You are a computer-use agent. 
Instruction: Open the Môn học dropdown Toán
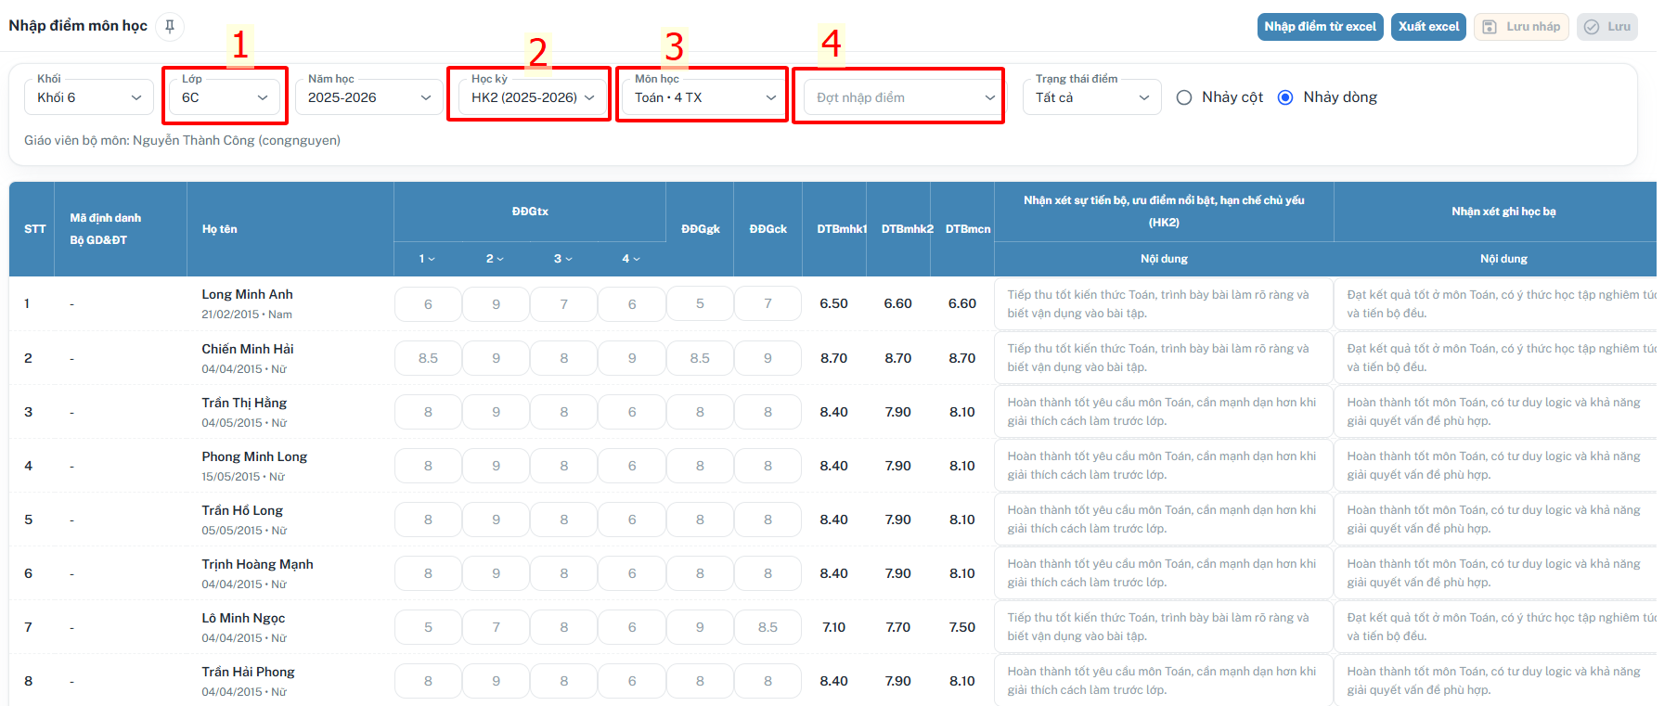[x=705, y=97]
